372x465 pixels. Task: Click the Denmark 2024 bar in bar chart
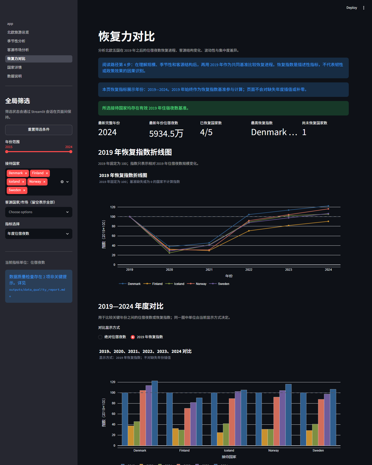(x=155, y=413)
